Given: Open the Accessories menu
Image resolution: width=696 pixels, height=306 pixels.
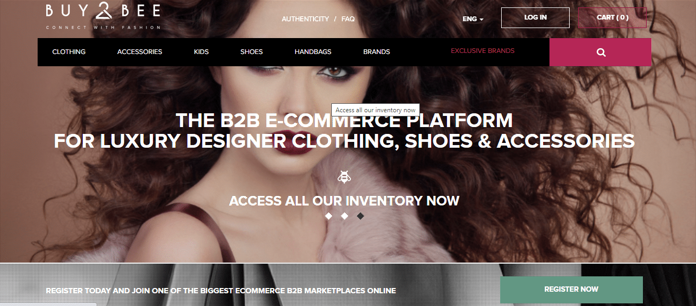Looking at the screenshot, I should (x=140, y=52).
